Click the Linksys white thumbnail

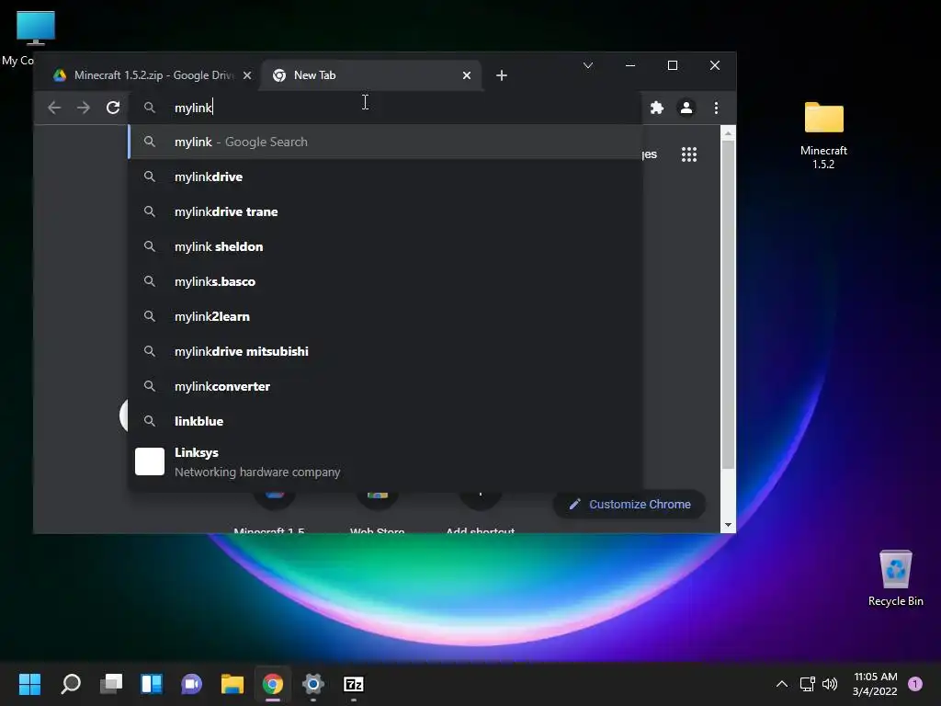(x=150, y=461)
